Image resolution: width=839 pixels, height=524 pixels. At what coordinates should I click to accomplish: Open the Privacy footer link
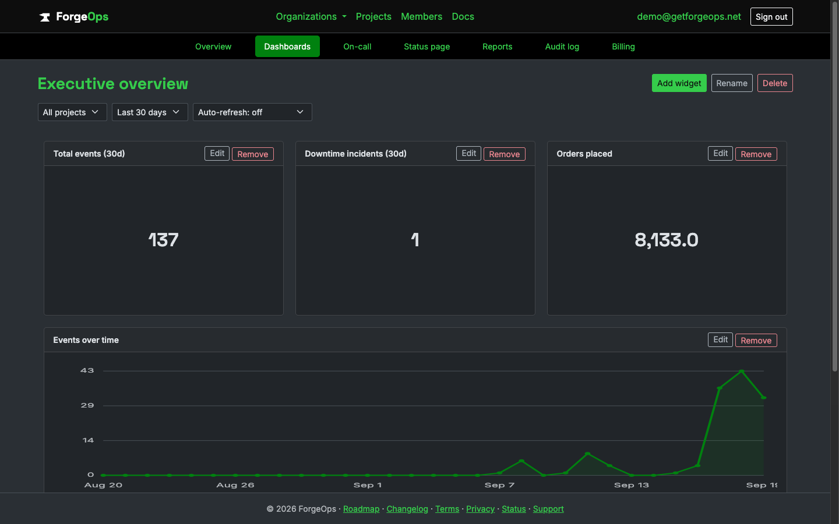(480, 509)
